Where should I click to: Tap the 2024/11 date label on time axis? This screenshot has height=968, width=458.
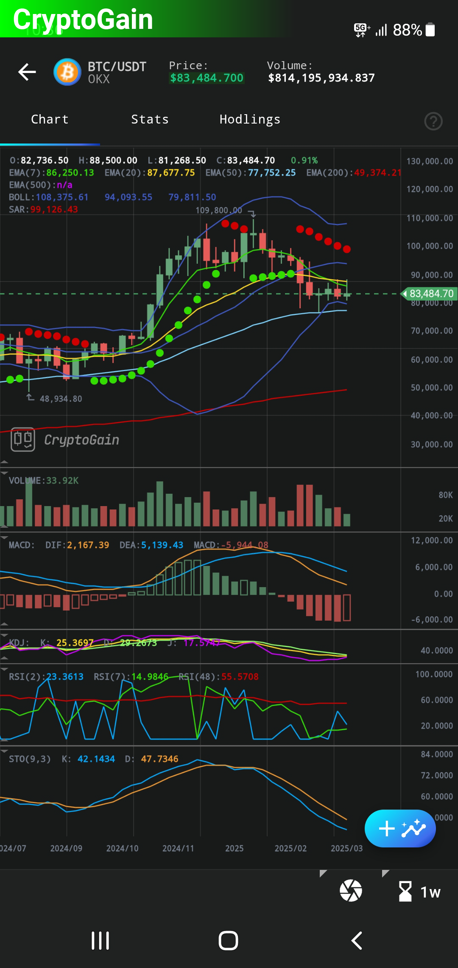178,848
